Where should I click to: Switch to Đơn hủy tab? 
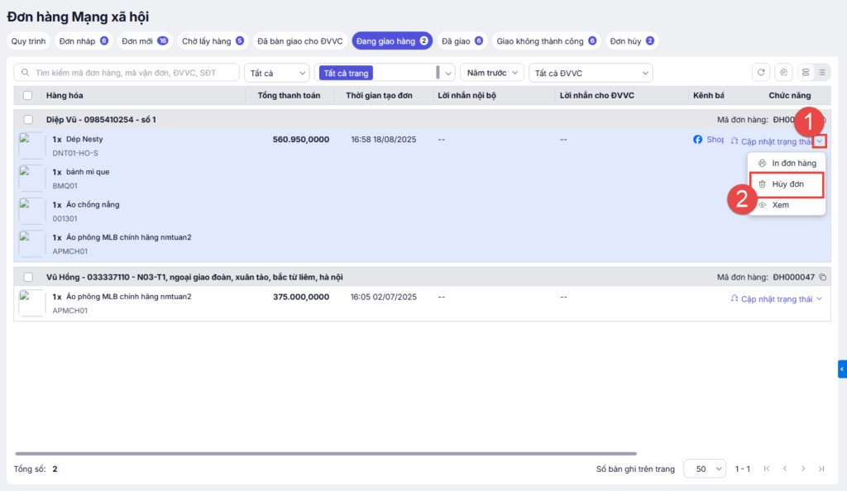pyautogui.click(x=631, y=41)
